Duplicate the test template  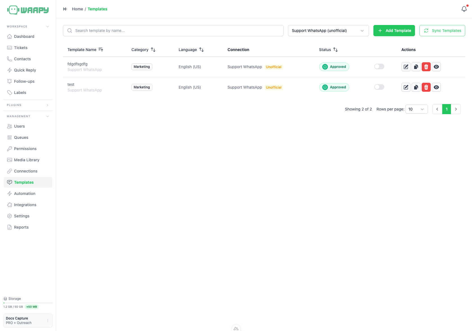tap(416, 87)
